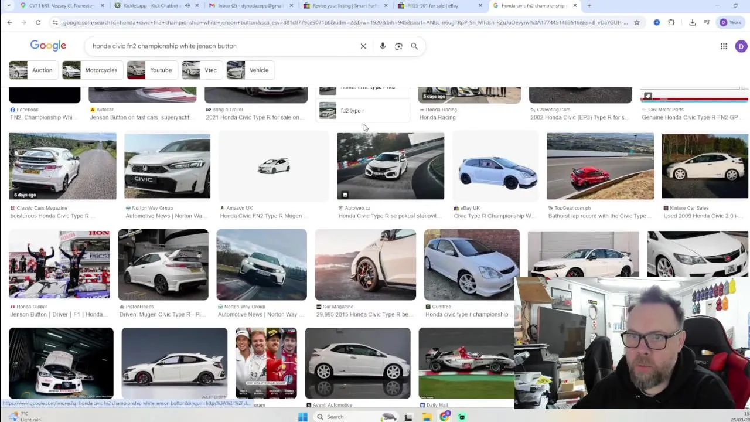This screenshot has width=750, height=422.
Task: Switch to CV11 6RT Veasey Cl tab
Action: 62,6
